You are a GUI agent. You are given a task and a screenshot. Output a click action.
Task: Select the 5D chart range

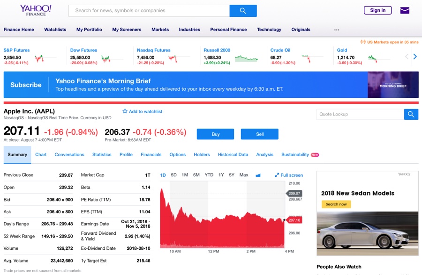tap(173, 175)
